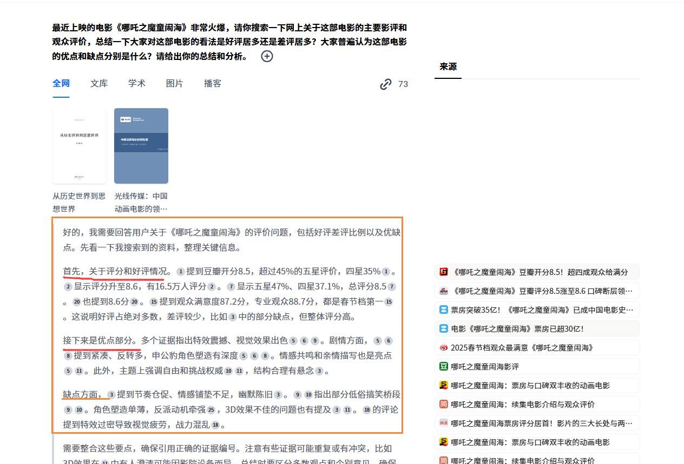Open the 播客 tab
Viewport: 684px width, 464px height.
[212, 84]
